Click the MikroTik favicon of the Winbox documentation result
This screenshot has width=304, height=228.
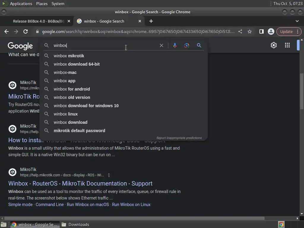(x=12, y=172)
